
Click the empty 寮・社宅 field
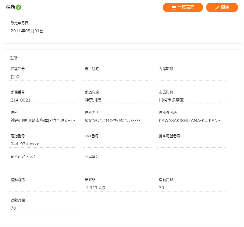click(117, 77)
